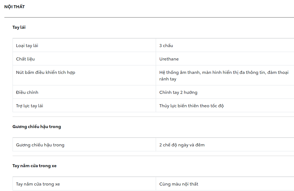The width and height of the screenshot is (294, 191).
Task: Click the separator line above Gương chiếu hậu trong heading
Action: click(153, 117)
